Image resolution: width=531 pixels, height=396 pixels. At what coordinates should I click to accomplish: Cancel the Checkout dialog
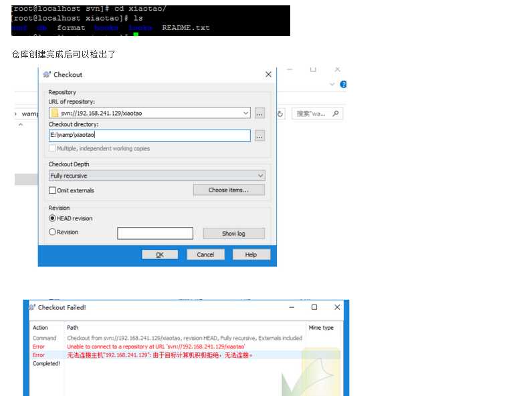(205, 254)
